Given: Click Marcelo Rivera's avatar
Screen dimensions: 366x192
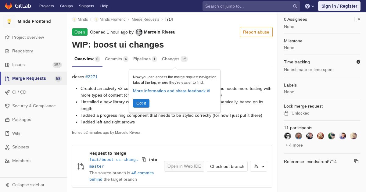Looking at the screenshot, I should (x=139, y=32).
